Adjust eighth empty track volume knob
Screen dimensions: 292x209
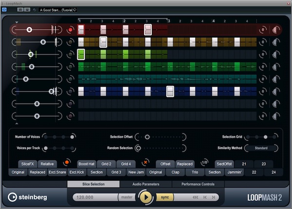point(276,116)
